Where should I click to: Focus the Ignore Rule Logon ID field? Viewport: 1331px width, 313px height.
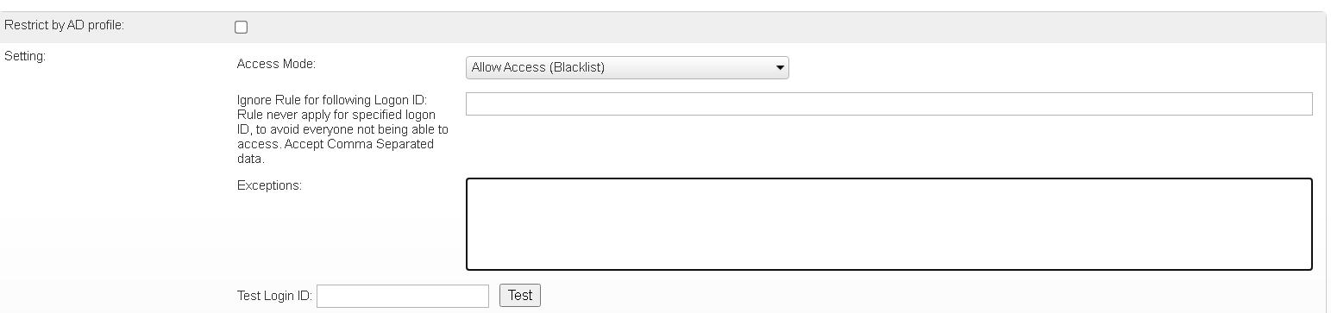(889, 103)
